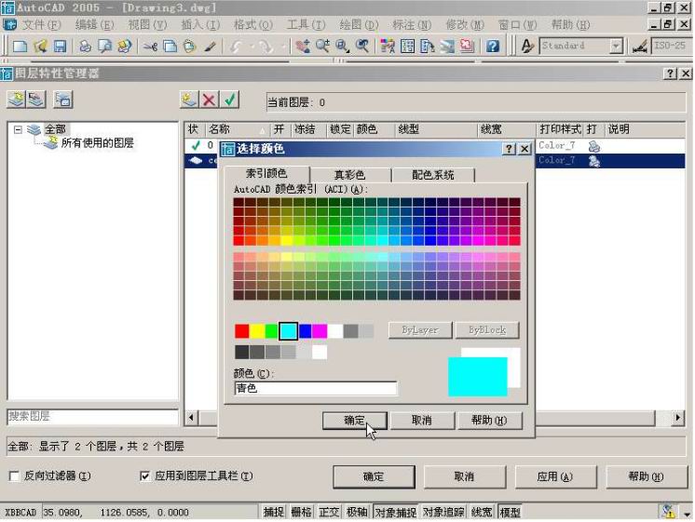695x522 pixels.
Task: Click the New drawing toolbar icon
Action: pos(20,46)
